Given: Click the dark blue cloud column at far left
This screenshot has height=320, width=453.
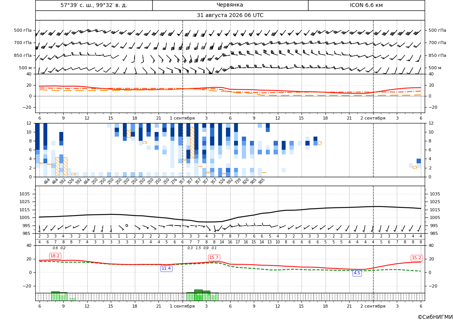Looking at the screenshot, I should 38,136.
